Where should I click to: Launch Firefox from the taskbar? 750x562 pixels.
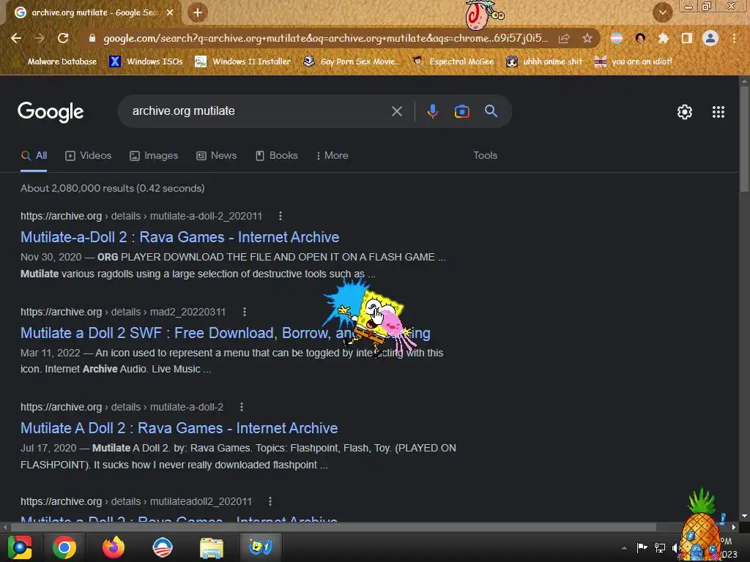[114, 547]
